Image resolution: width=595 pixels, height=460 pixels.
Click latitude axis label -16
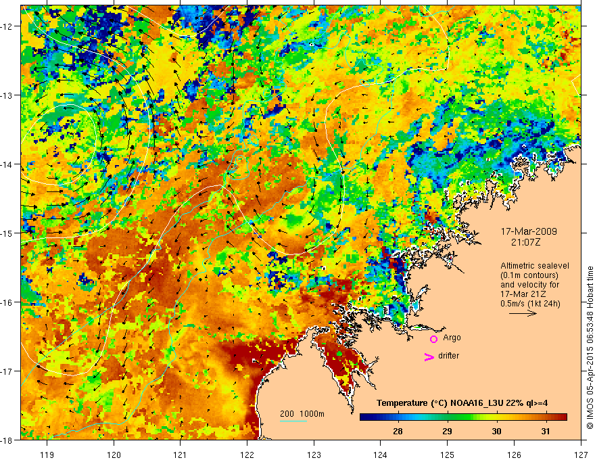coord(7,302)
